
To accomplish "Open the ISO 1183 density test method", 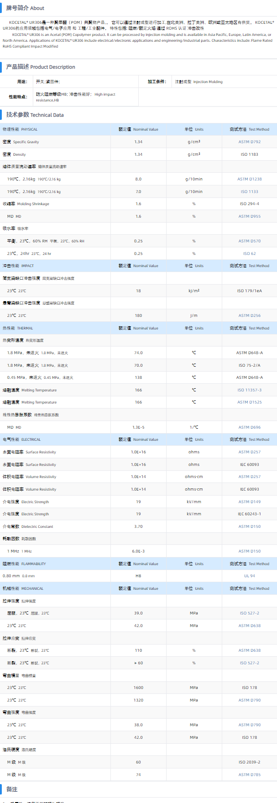I will (x=249, y=154).
